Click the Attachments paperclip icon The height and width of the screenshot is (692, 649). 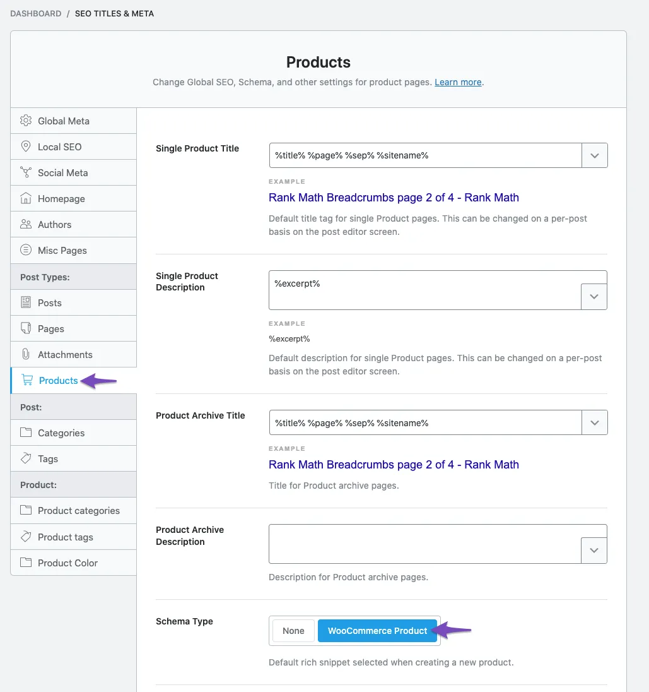(x=25, y=354)
